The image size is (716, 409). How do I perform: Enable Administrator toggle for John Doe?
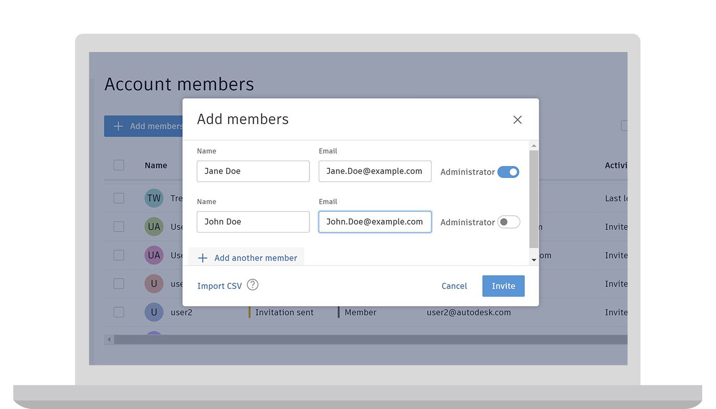508,222
